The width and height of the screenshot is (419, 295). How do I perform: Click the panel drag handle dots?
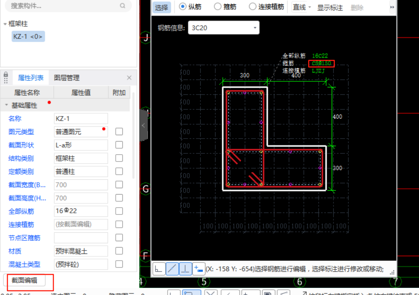(x=6, y=81)
